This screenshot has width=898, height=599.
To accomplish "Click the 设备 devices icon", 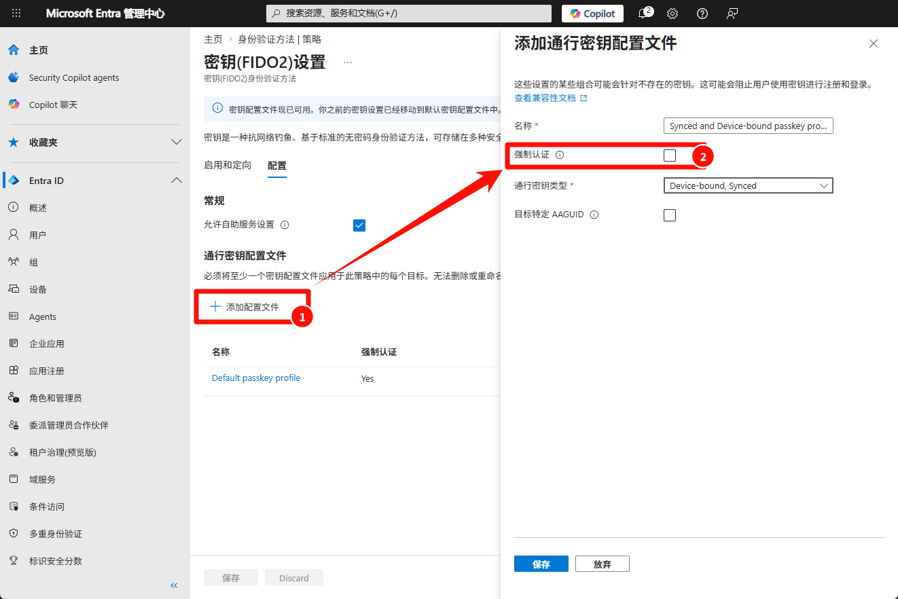I will tap(14, 289).
